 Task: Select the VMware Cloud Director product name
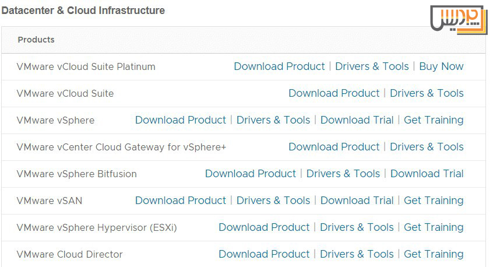pos(69,254)
